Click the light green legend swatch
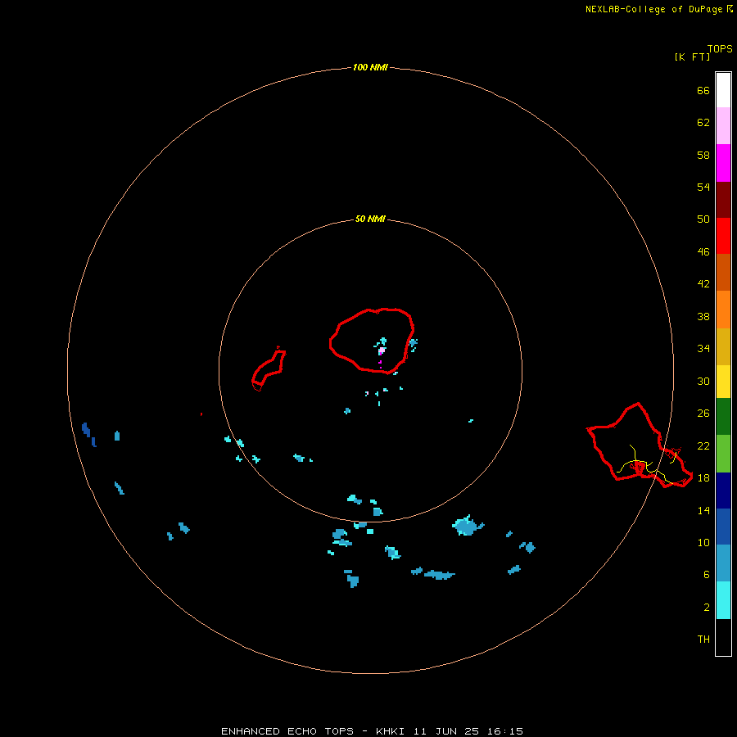 click(723, 454)
